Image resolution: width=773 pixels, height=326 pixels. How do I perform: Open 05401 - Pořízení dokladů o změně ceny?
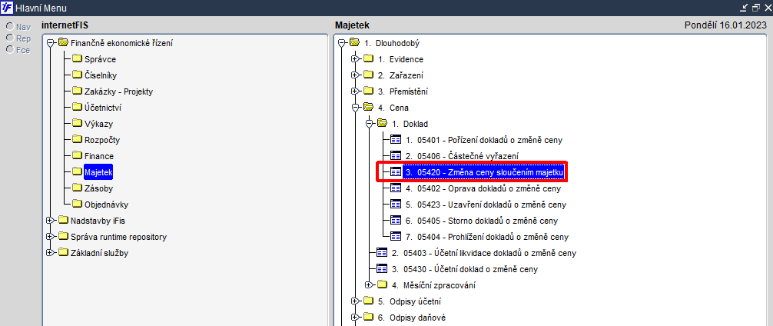point(483,140)
